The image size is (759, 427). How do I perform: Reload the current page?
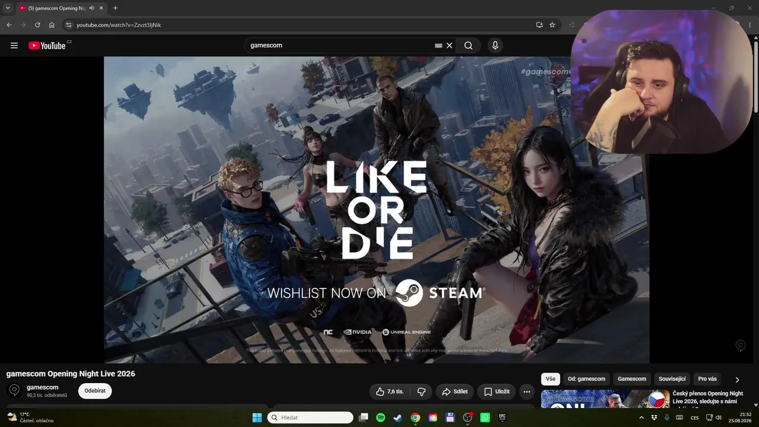(x=37, y=25)
